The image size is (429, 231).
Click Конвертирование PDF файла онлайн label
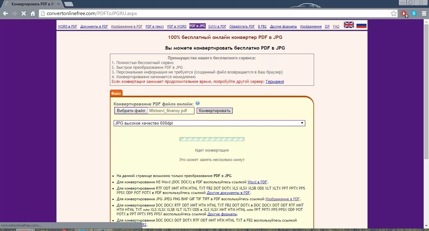pyautogui.click(x=154, y=104)
